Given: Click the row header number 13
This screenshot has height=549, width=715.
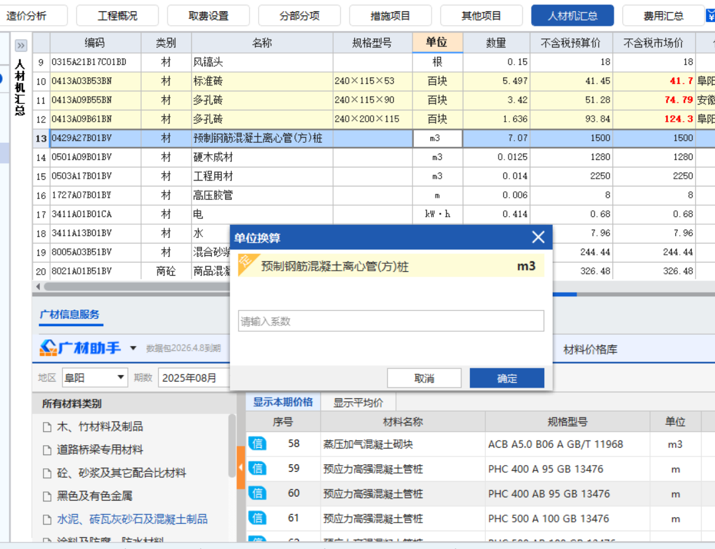Looking at the screenshot, I should point(41,138).
